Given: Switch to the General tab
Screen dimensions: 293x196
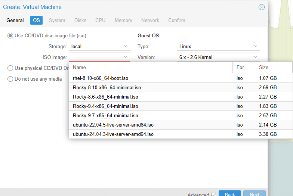Looking at the screenshot, I should (x=15, y=20).
